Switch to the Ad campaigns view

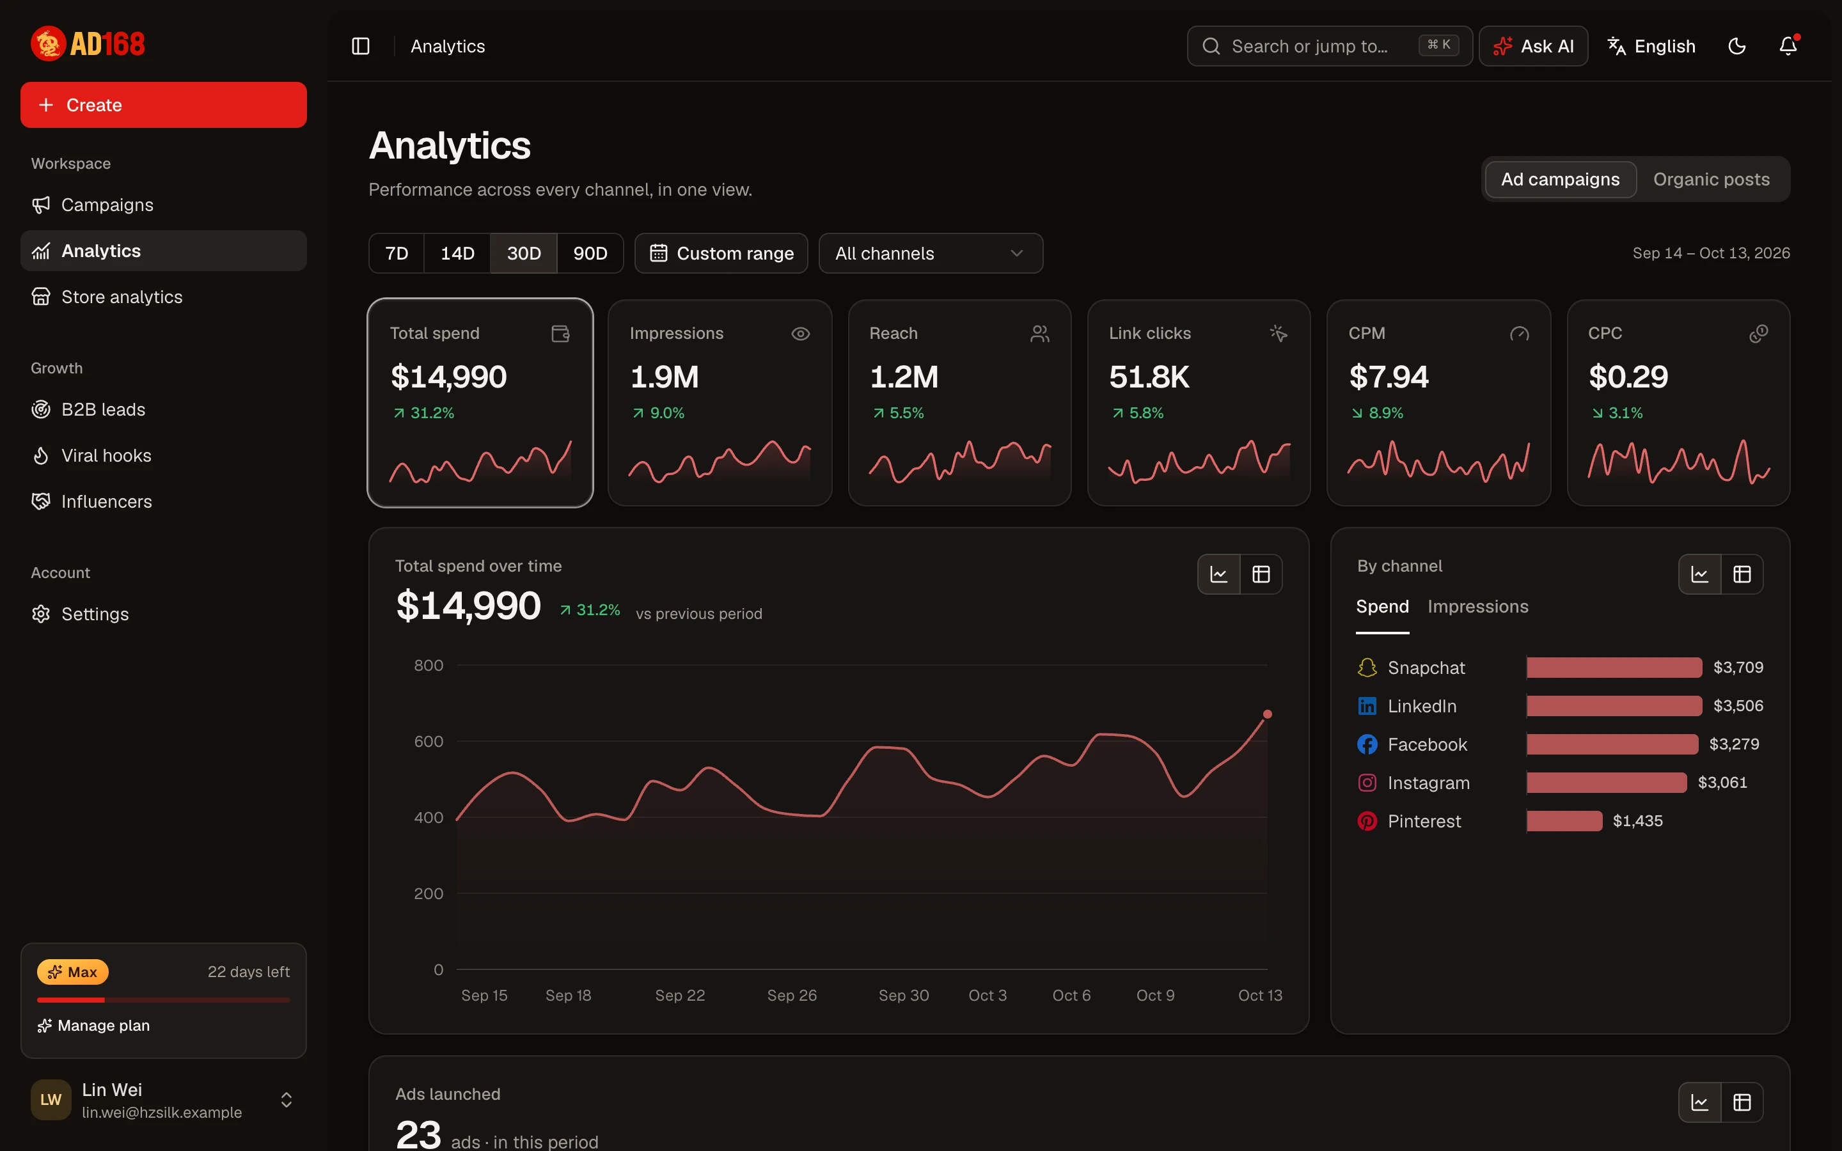[1559, 180]
